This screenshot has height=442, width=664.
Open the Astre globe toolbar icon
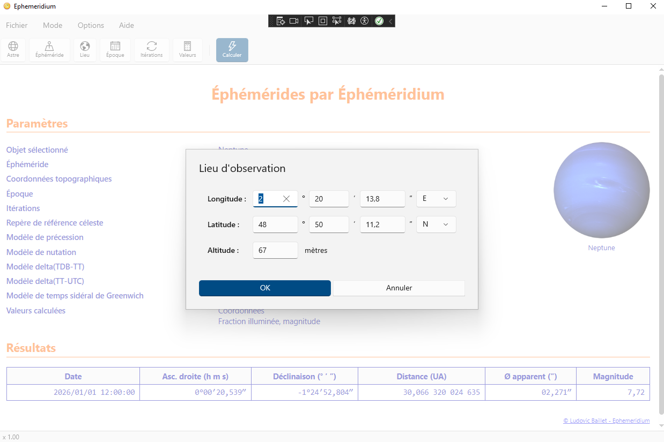(x=13, y=50)
